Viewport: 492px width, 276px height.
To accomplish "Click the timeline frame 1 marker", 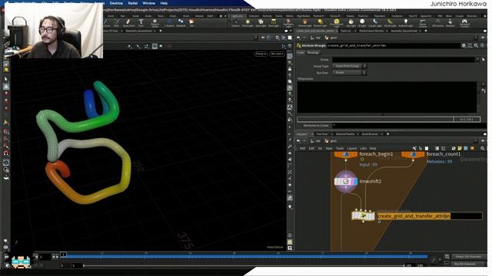I will point(63,255).
